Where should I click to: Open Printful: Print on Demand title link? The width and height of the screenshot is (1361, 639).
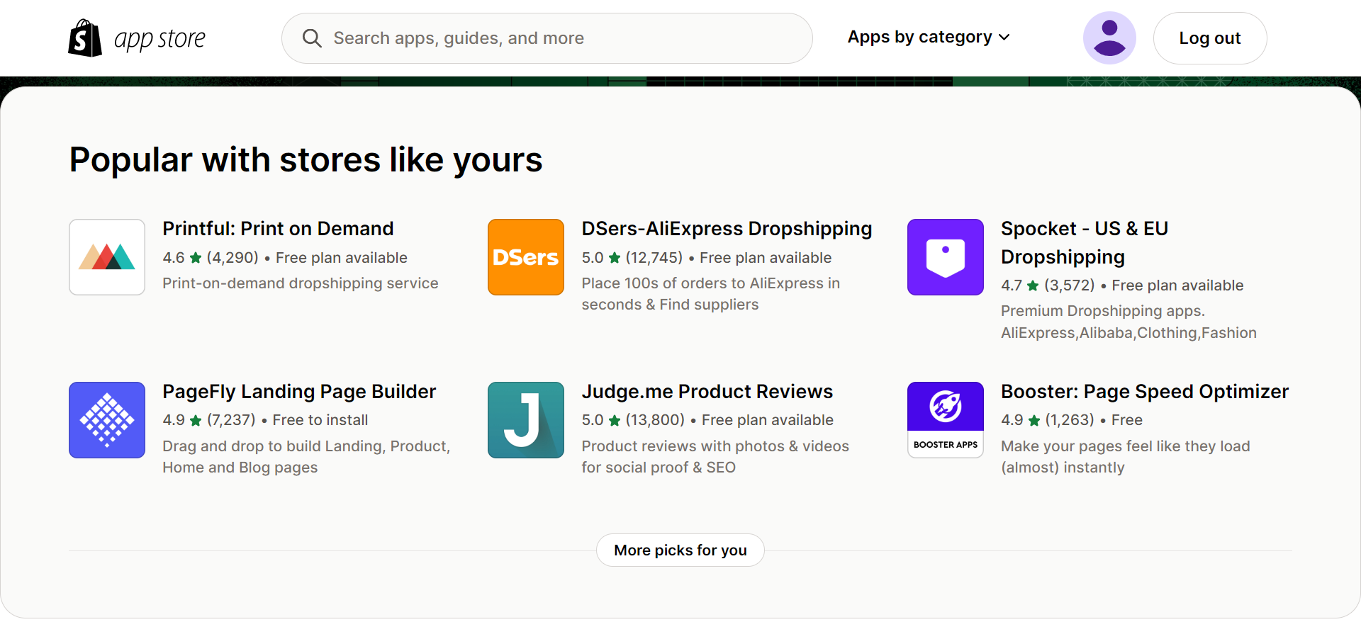278,229
